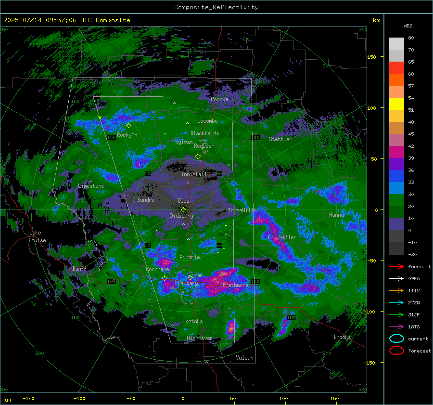Click the Brooks city label
The height and width of the screenshot is (405, 433).
click(x=342, y=337)
